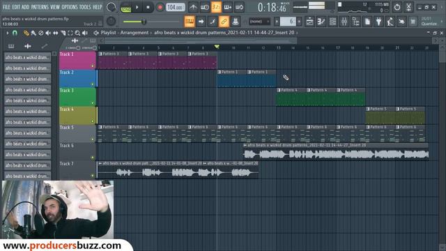
Task: Expand breadcrumb arrow after Insert 20
Action: coord(297,33)
